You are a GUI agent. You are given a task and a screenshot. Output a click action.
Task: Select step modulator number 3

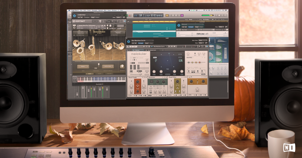coord(134,60)
